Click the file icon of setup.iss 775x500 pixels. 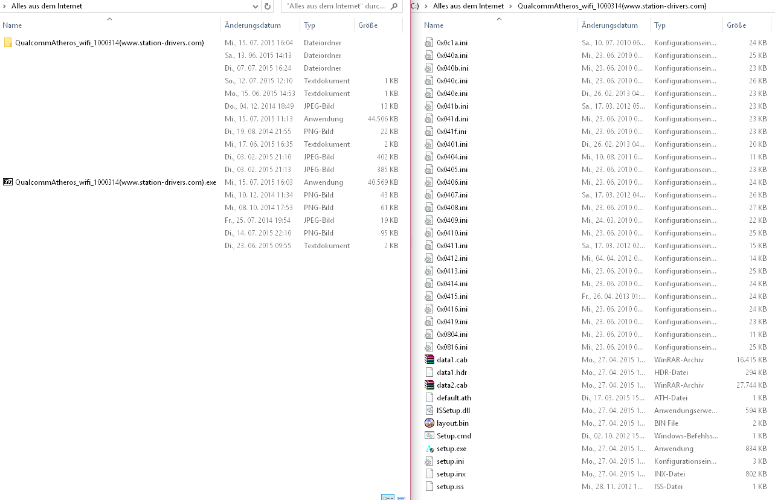click(x=429, y=487)
